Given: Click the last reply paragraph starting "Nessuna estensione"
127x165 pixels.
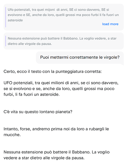Looking at the screenshot, I should 57,155.
